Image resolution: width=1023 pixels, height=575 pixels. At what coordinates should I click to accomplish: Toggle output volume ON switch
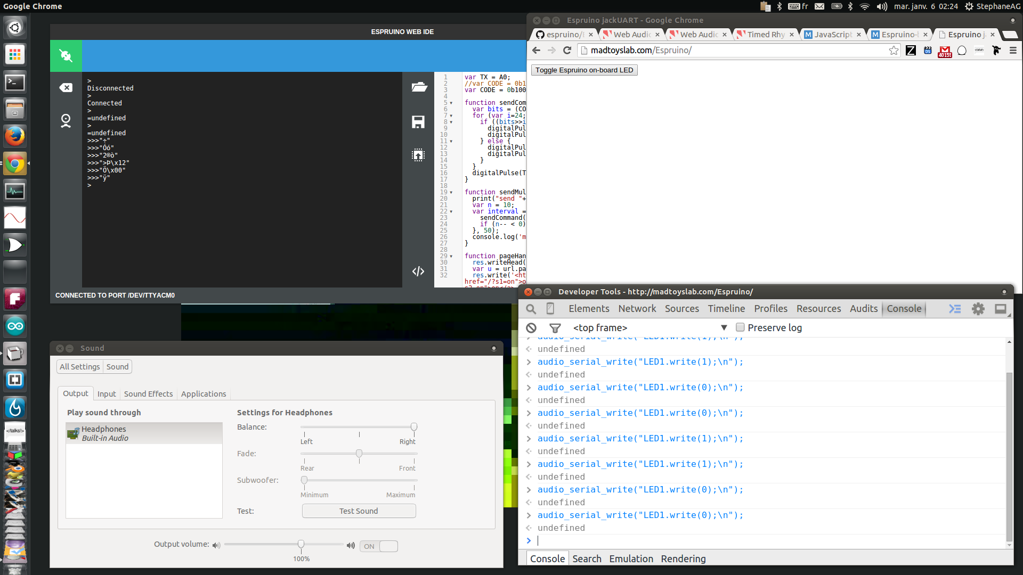coord(379,546)
